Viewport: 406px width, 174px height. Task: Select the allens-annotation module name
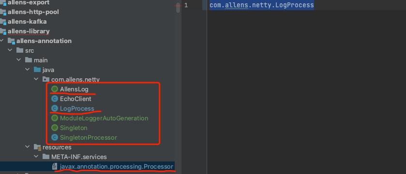(x=44, y=41)
